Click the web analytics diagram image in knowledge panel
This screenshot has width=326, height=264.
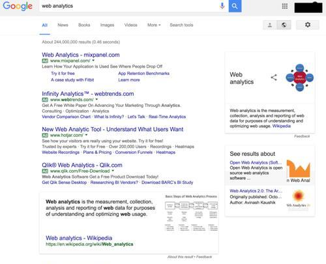(300, 78)
